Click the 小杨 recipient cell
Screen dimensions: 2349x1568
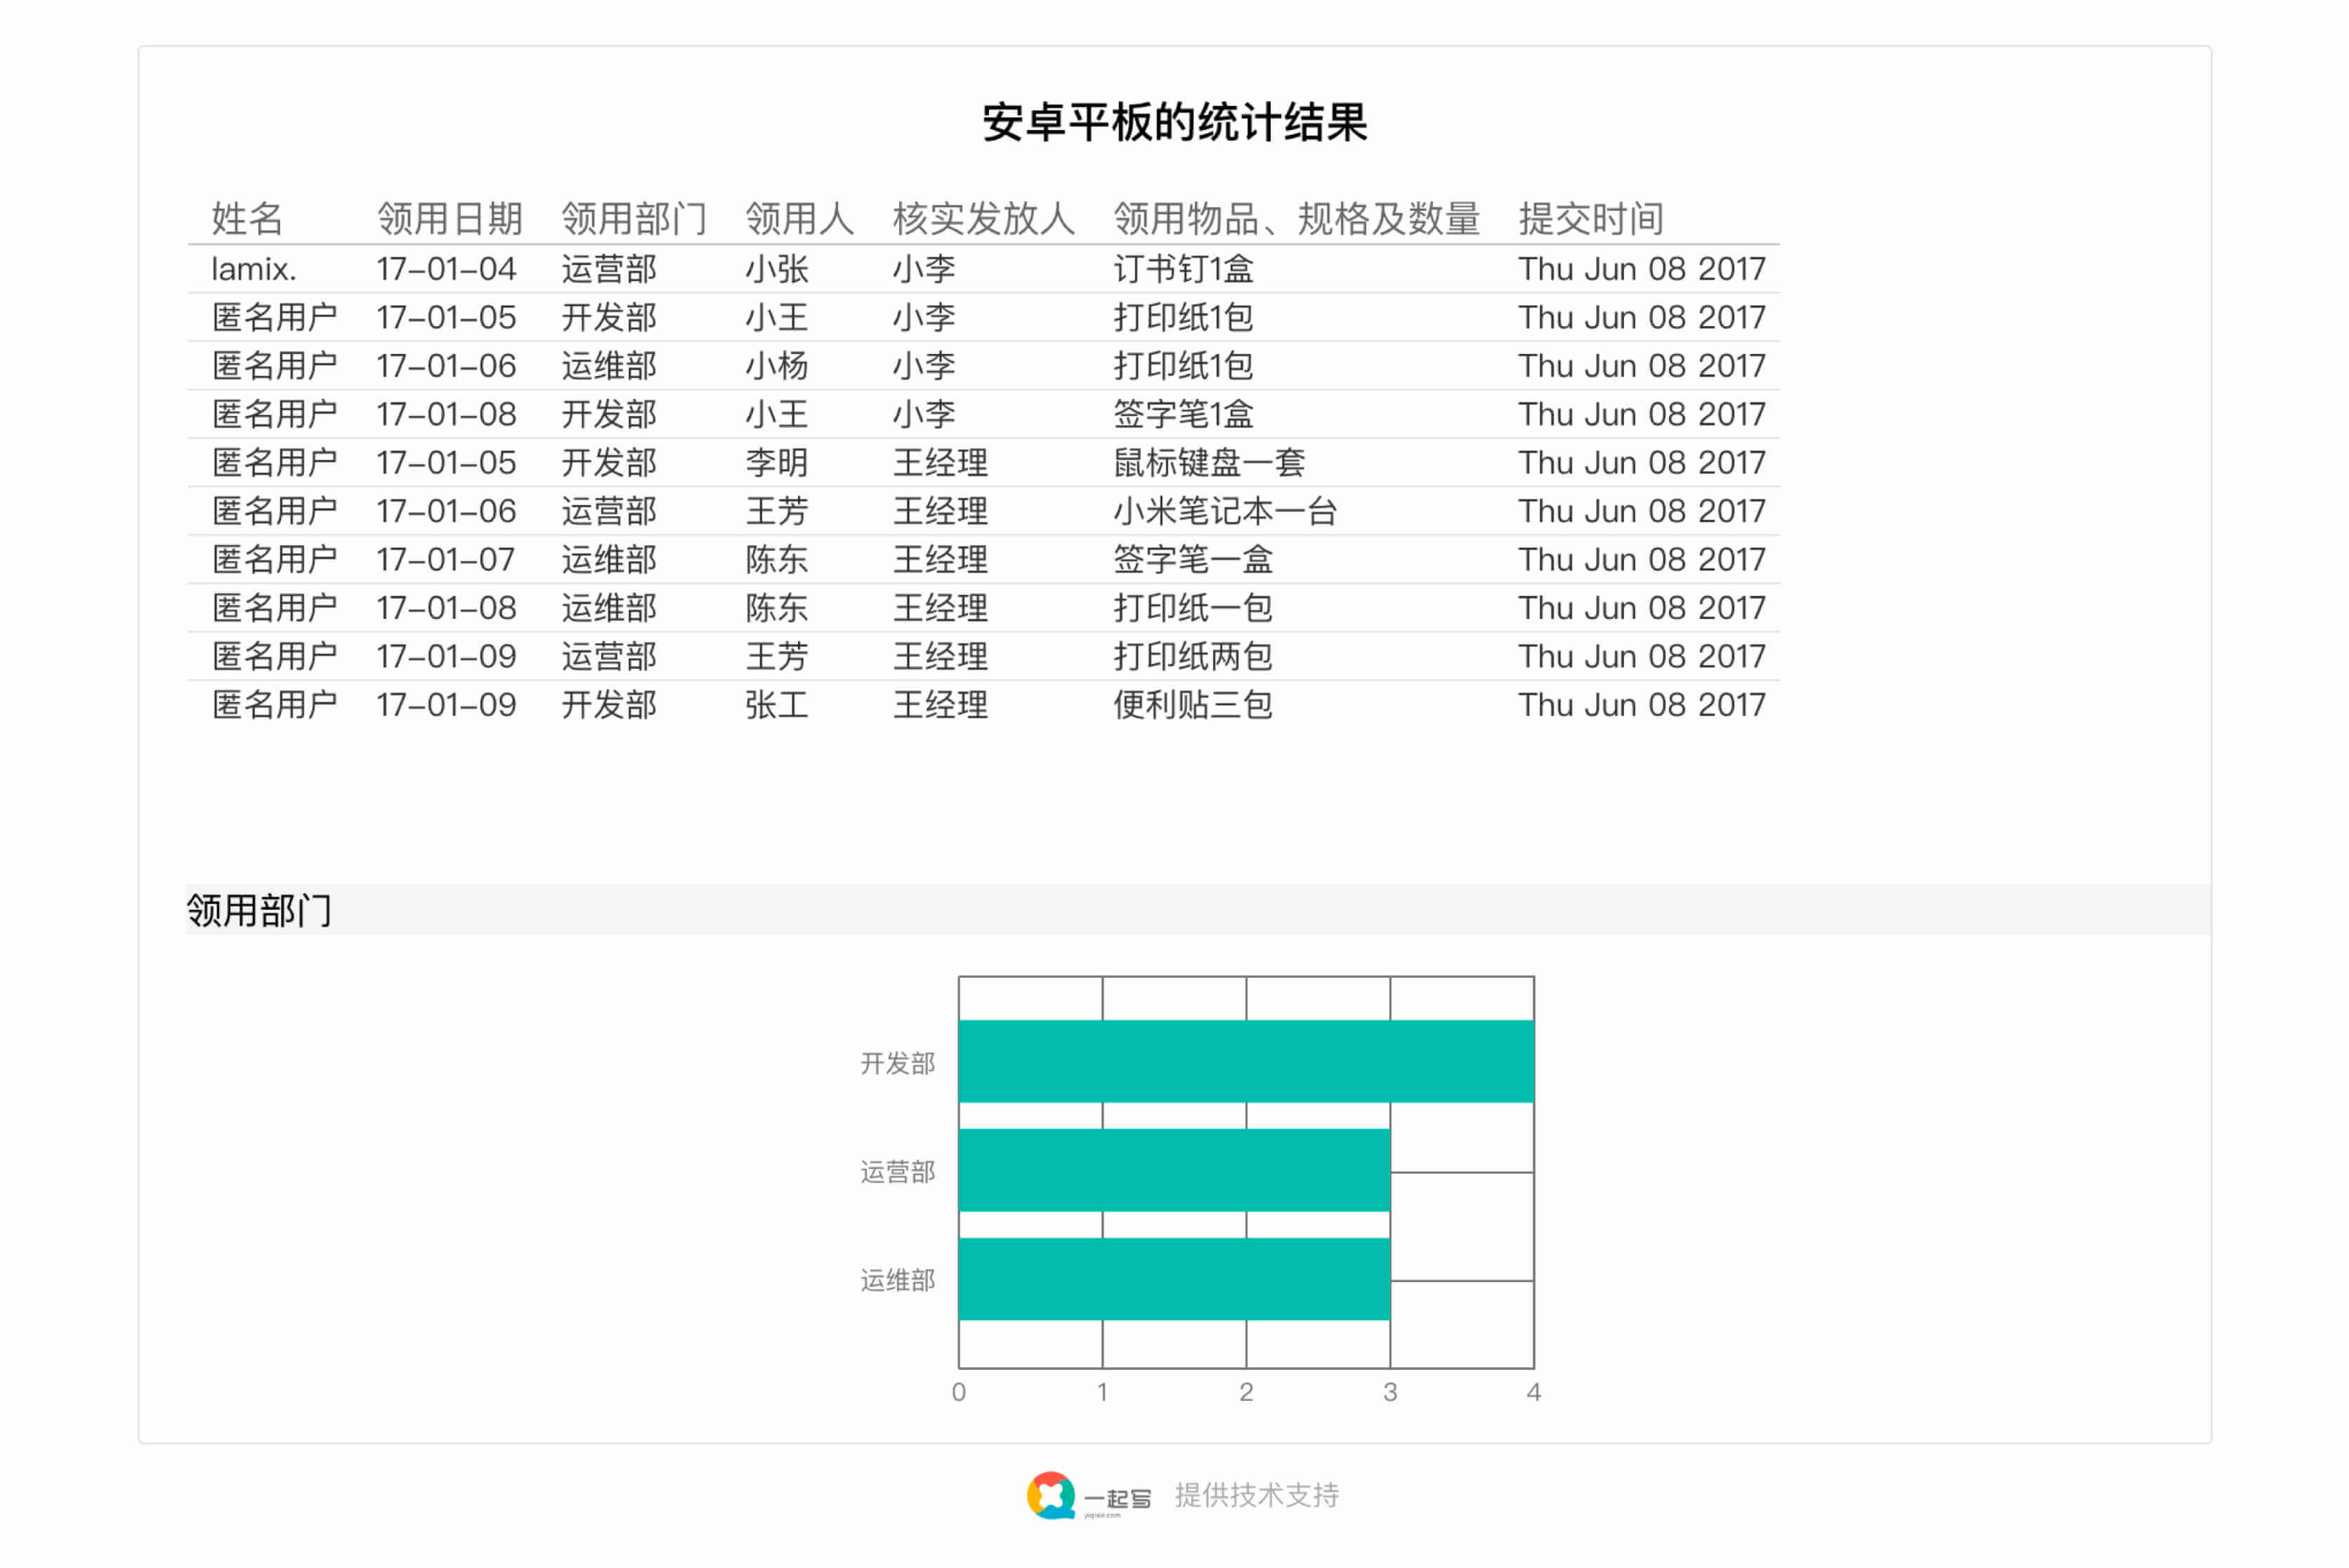tap(776, 366)
